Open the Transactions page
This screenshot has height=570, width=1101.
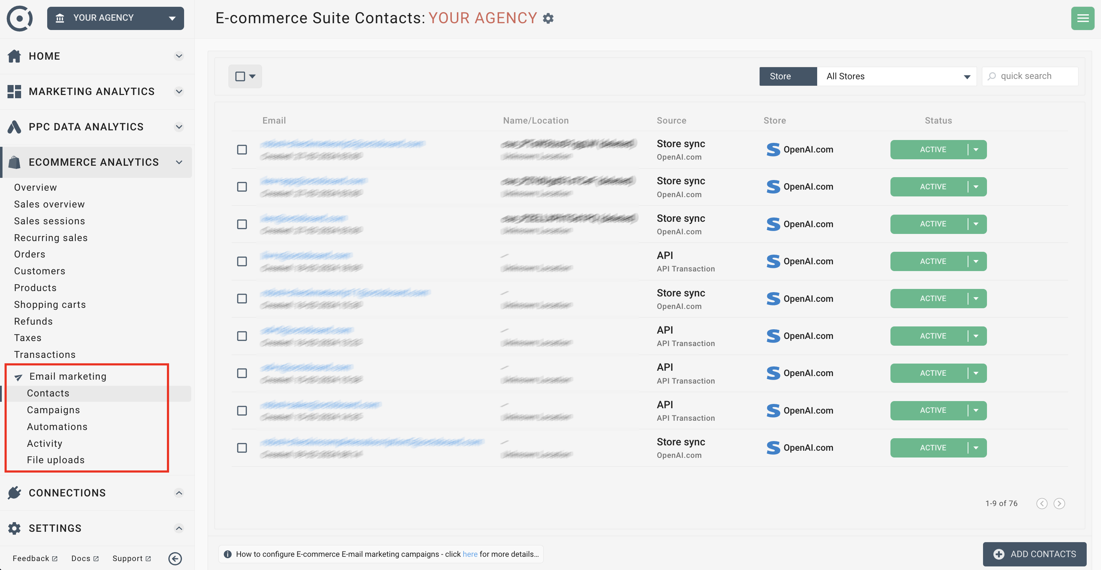[44, 354]
